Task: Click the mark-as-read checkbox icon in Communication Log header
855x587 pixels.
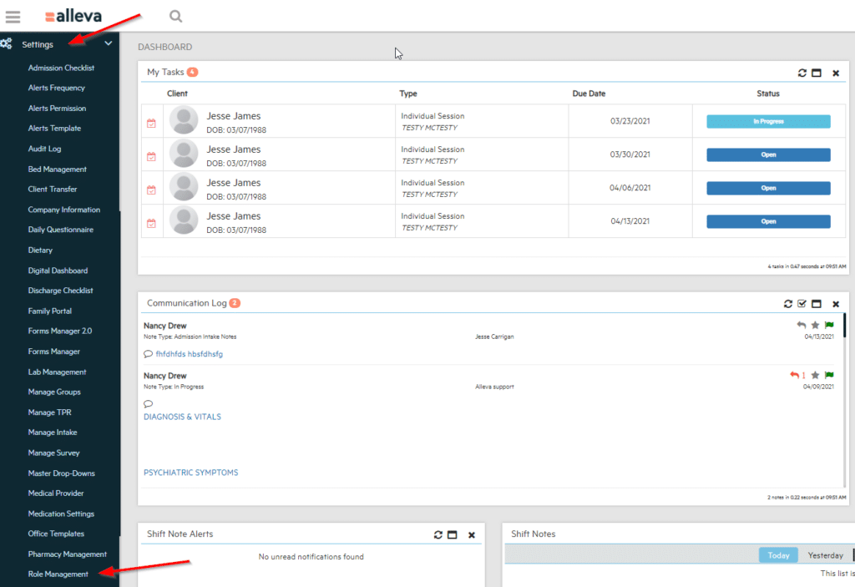Action: point(802,303)
